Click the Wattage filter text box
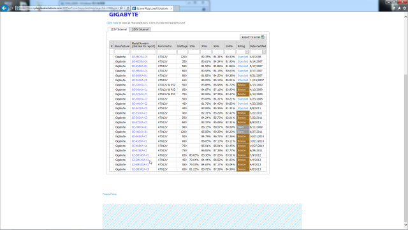This screenshot has width=408, height=230. [x=182, y=52]
